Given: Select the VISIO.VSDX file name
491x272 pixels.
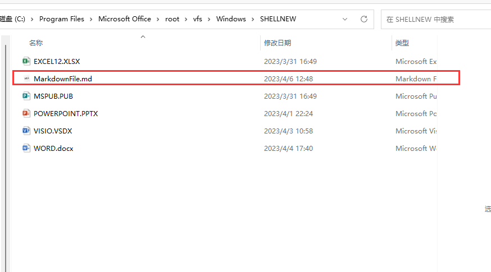Looking at the screenshot, I should tap(53, 131).
